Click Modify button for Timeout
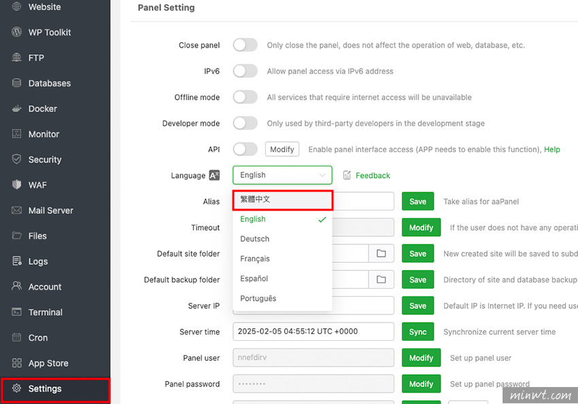 point(421,227)
